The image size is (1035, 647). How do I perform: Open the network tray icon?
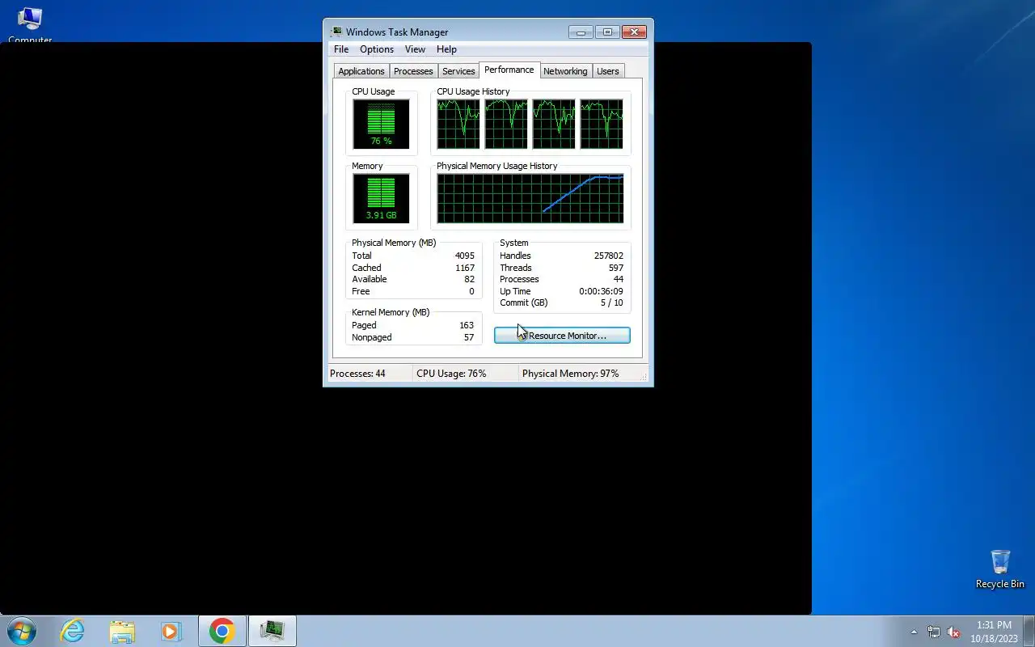coord(934,632)
